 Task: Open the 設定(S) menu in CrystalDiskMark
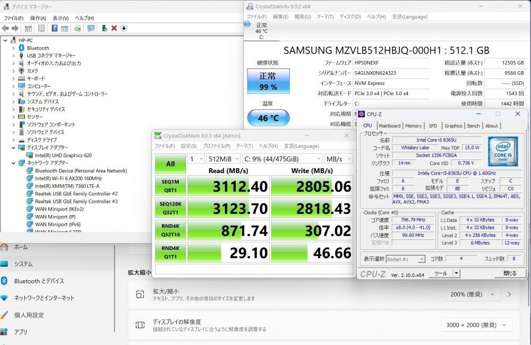click(189, 146)
